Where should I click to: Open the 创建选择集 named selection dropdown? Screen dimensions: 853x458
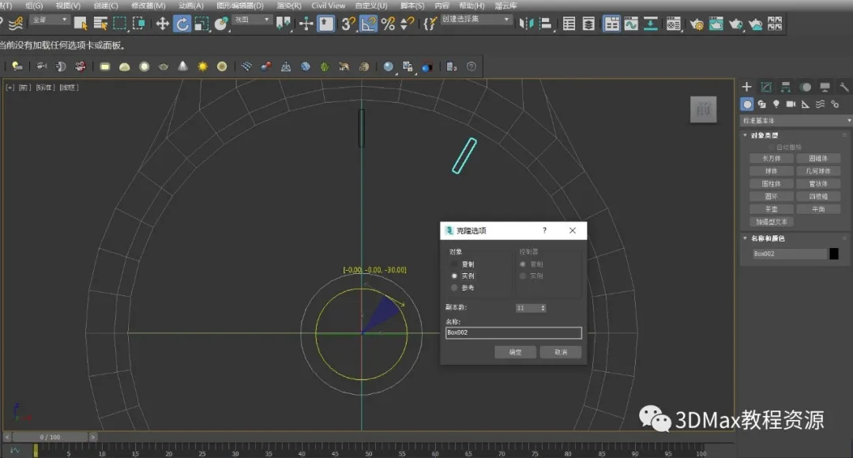coord(475,19)
